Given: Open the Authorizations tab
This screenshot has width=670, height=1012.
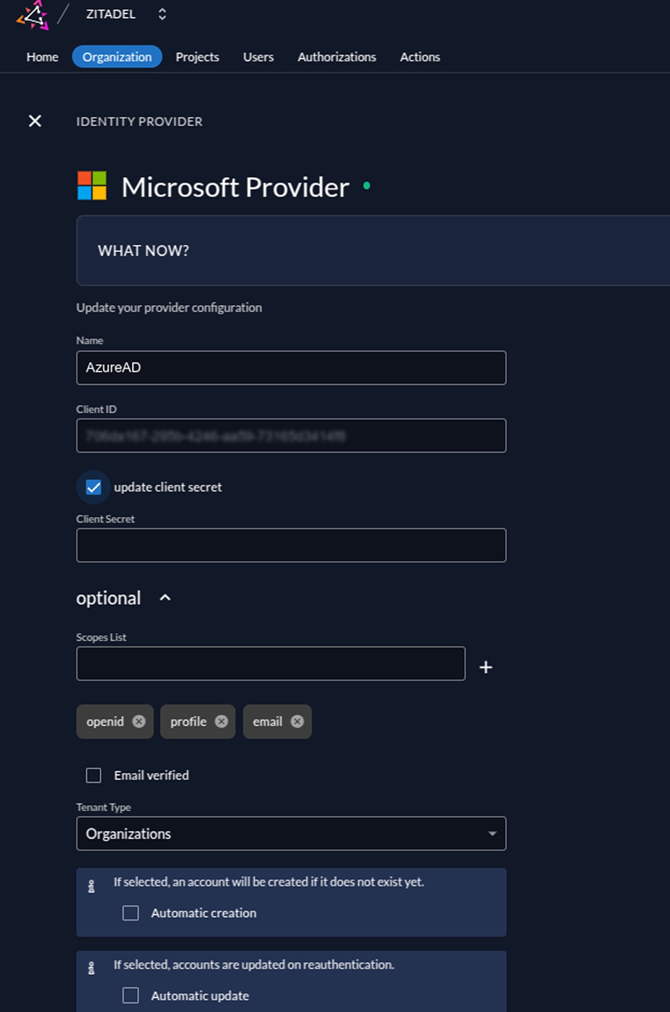Looking at the screenshot, I should click(x=337, y=57).
